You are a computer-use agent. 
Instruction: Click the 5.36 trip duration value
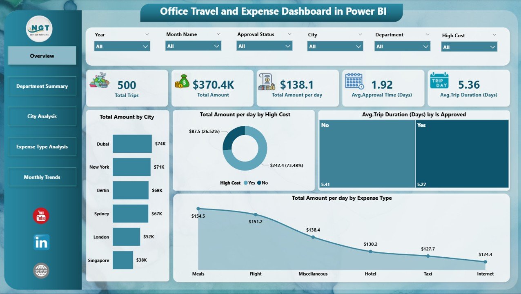(x=469, y=85)
